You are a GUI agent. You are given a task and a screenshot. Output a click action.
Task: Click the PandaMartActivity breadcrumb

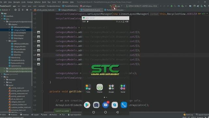click(x=70, y=6)
